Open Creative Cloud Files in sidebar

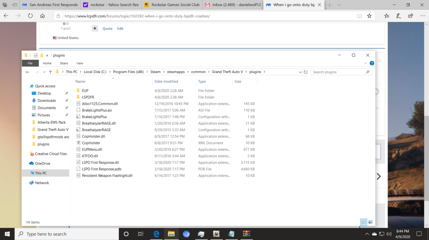51,154
